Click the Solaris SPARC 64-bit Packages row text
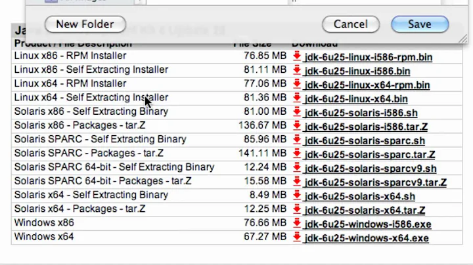This screenshot has width=473, height=265. click(x=102, y=181)
